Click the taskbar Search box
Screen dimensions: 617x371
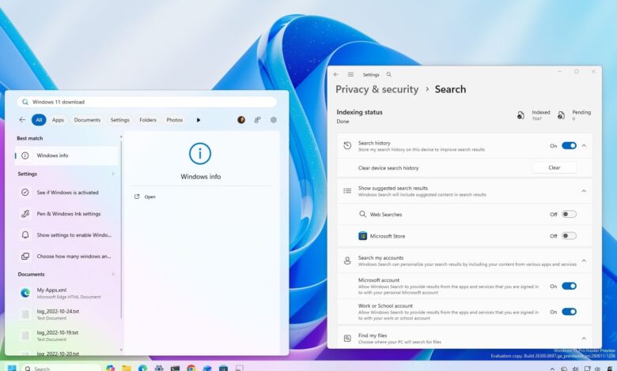[61, 369]
